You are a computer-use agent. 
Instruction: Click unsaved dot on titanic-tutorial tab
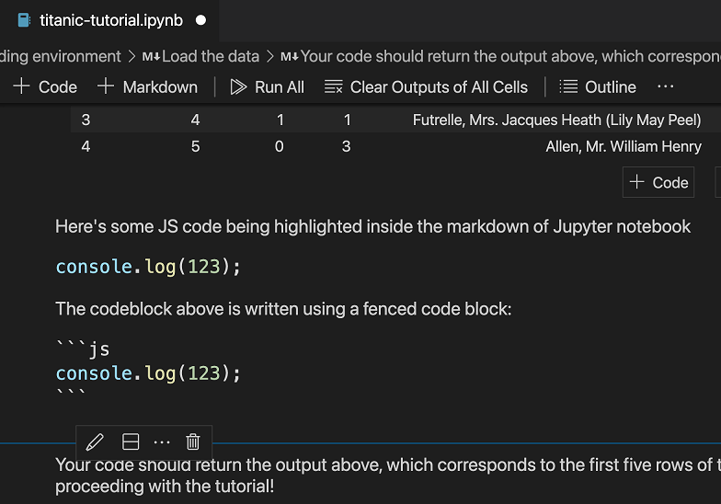pos(201,19)
